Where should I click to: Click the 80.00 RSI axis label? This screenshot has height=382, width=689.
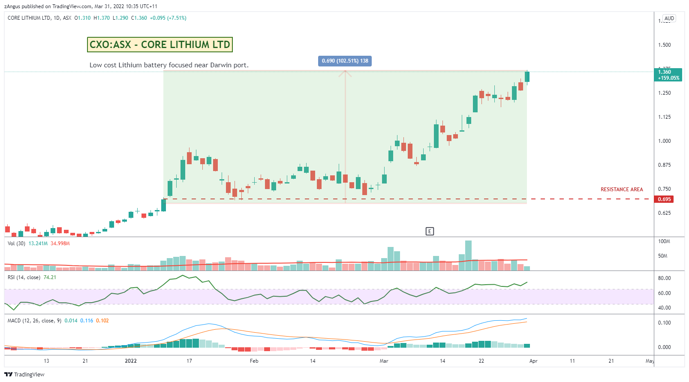coord(665,278)
